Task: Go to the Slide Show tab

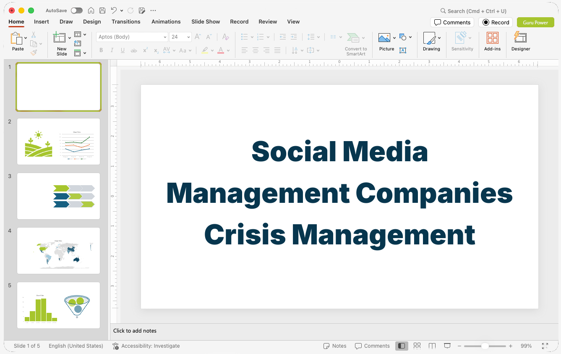Action: (x=206, y=22)
